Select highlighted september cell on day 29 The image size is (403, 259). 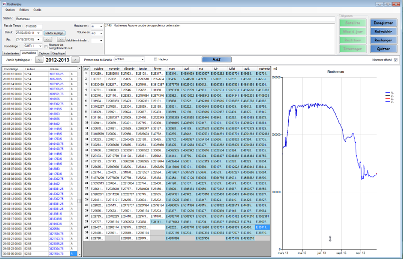262,228
